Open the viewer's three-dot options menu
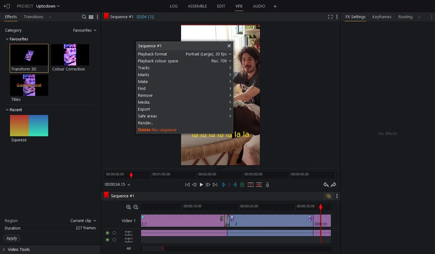Image resolution: width=435 pixels, height=254 pixels. [337, 17]
